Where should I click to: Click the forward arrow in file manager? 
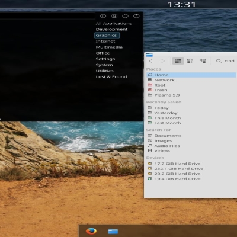[x=163, y=61]
